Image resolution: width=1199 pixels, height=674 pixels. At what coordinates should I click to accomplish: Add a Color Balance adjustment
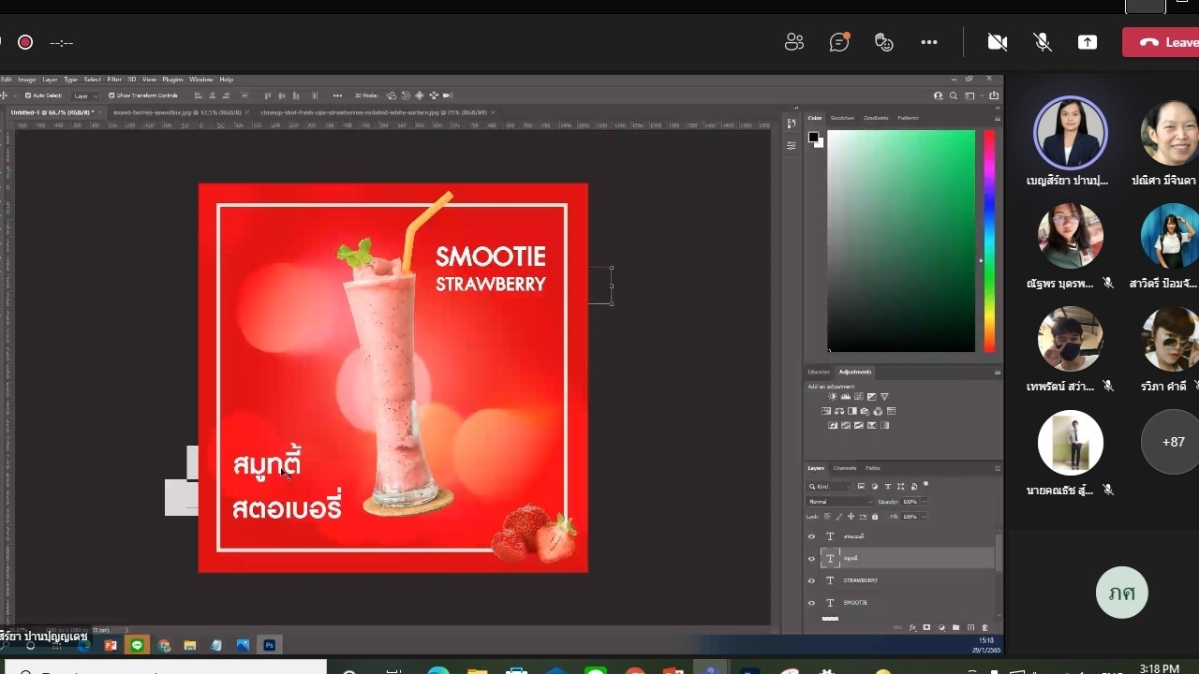coord(839,411)
